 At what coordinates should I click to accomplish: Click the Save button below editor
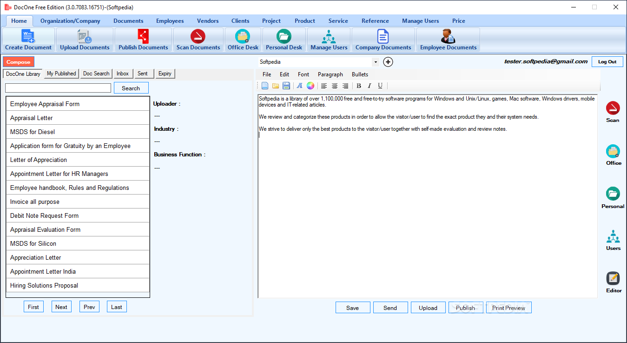[353, 308]
